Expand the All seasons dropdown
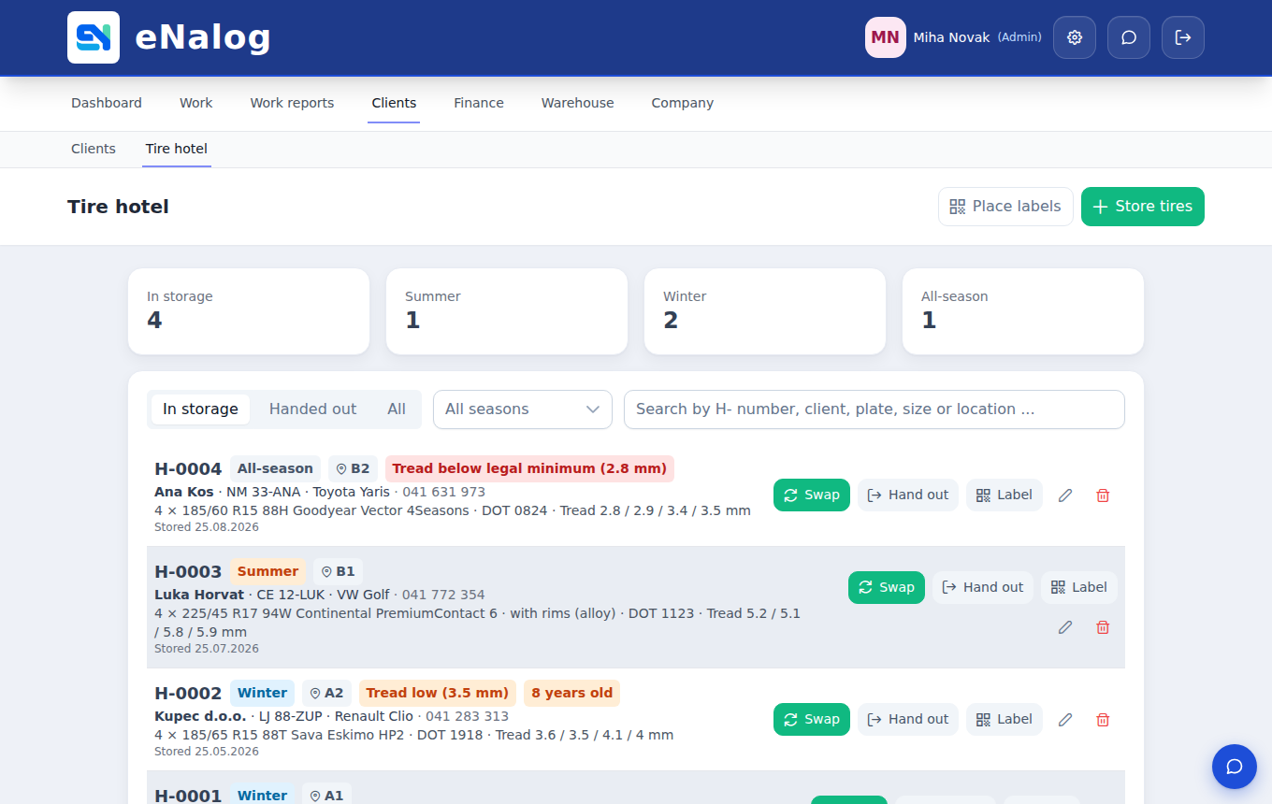 pos(523,409)
